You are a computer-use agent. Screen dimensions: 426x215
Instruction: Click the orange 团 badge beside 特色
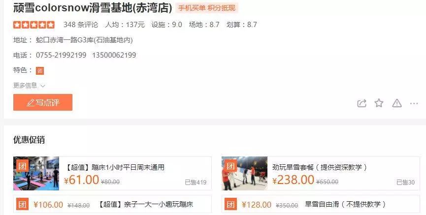(40, 71)
